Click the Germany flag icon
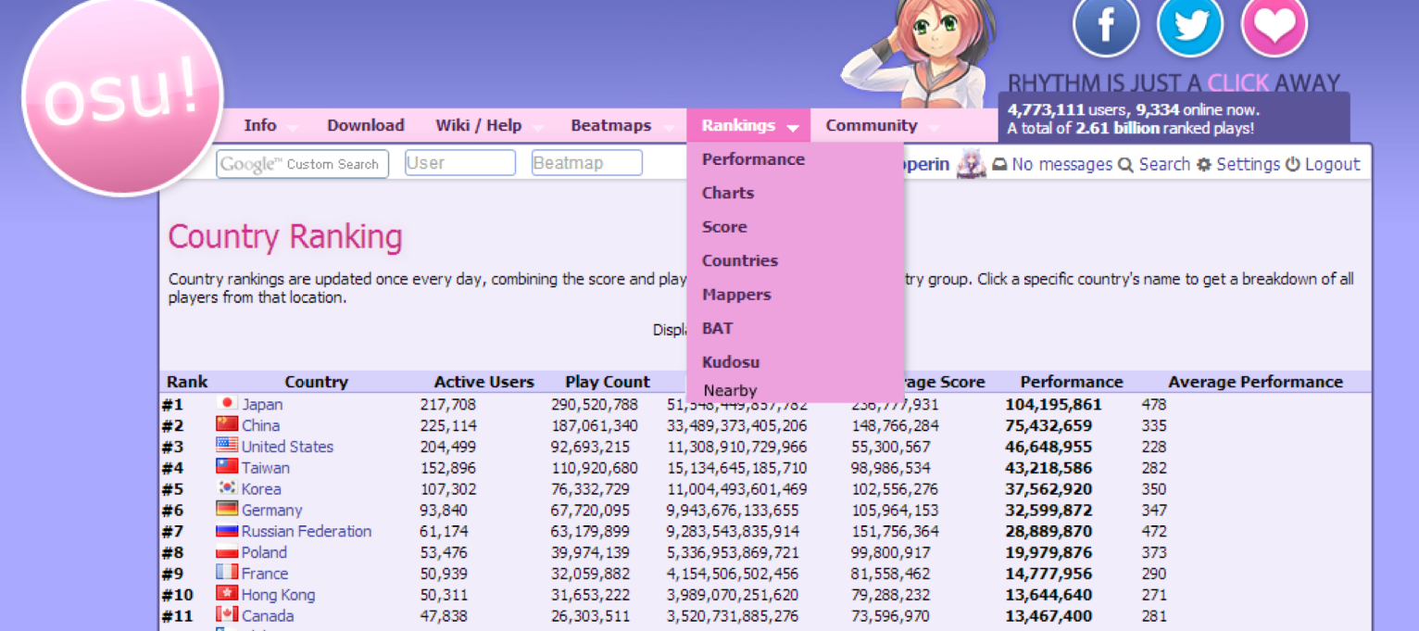 (x=227, y=510)
